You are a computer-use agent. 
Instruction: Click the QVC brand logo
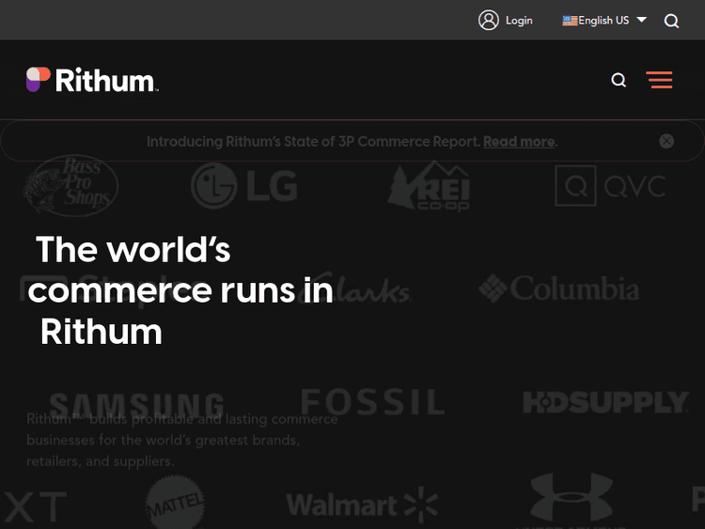point(610,186)
